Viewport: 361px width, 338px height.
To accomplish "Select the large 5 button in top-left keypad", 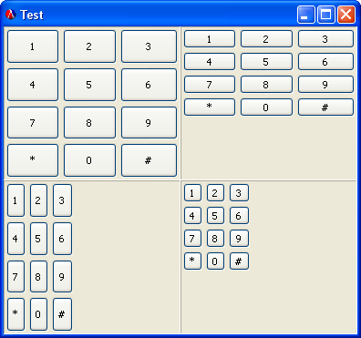I will click(x=89, y=85).
